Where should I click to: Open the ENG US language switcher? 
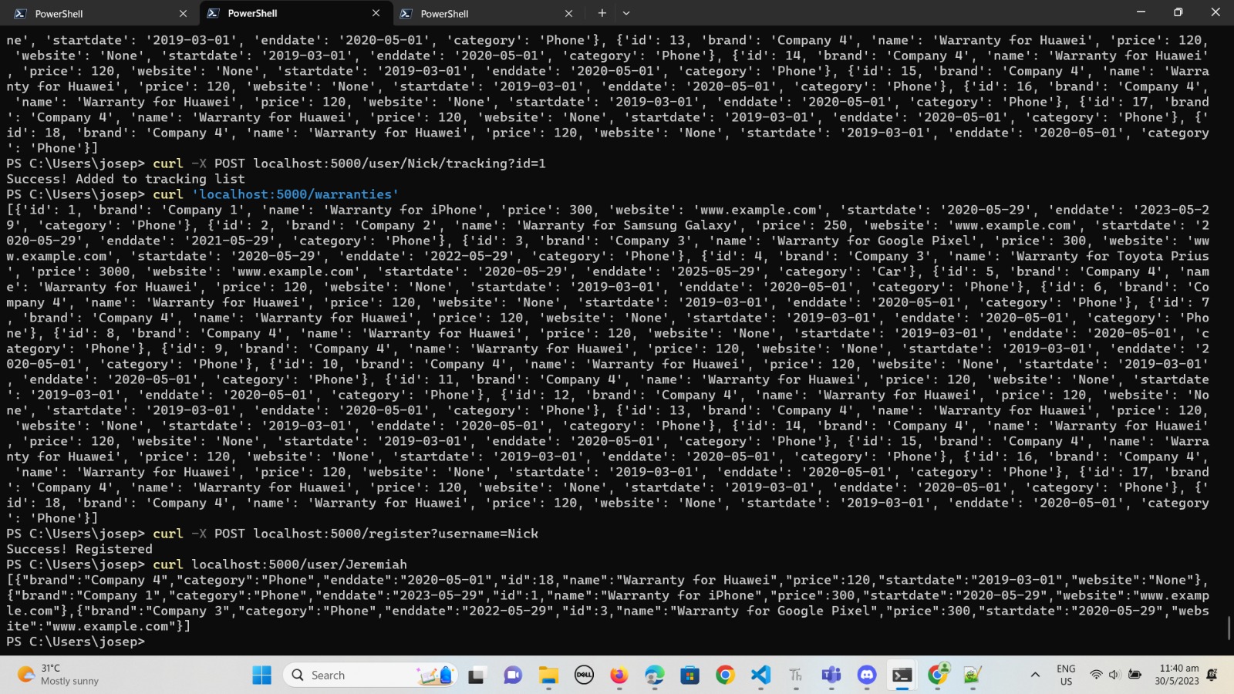click(x=1066, y=674)
